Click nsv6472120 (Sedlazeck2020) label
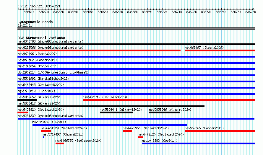The image size is (263, 155). (161, 134)
